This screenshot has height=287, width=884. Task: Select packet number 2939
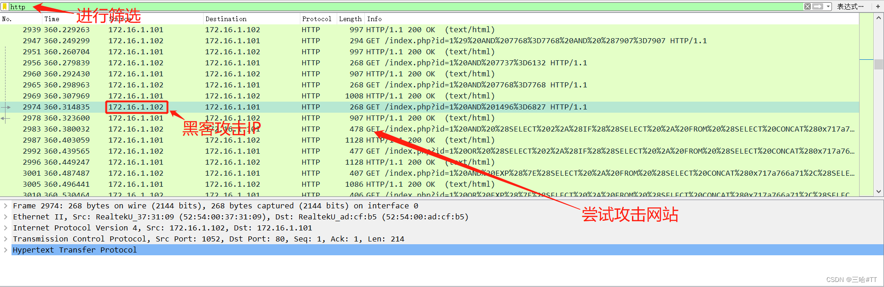pos(429,29)
